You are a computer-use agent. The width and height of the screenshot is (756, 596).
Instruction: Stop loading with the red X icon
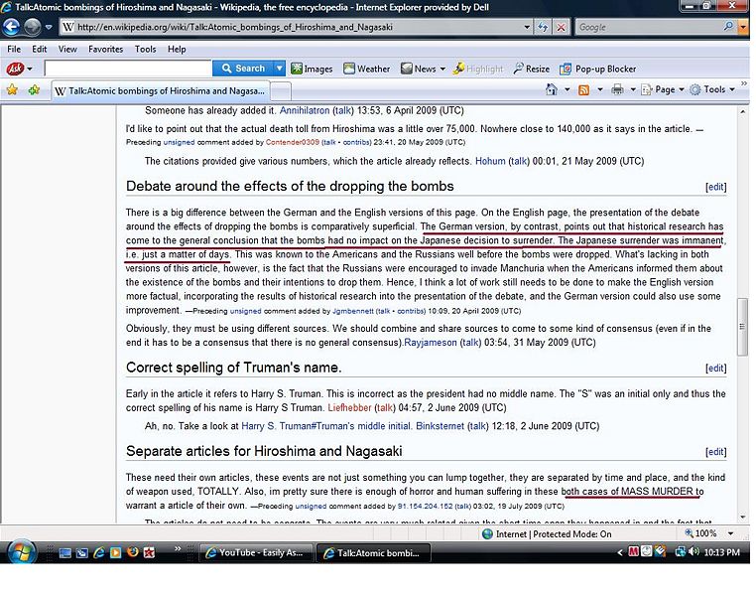tap(561, 27)
